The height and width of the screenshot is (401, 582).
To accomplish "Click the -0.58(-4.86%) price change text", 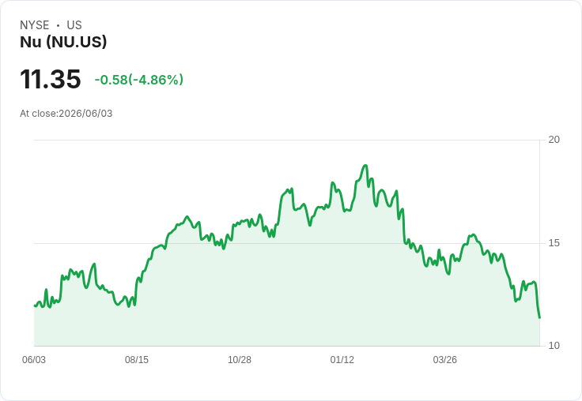I will pyautogui.click(x=139, y=80).
